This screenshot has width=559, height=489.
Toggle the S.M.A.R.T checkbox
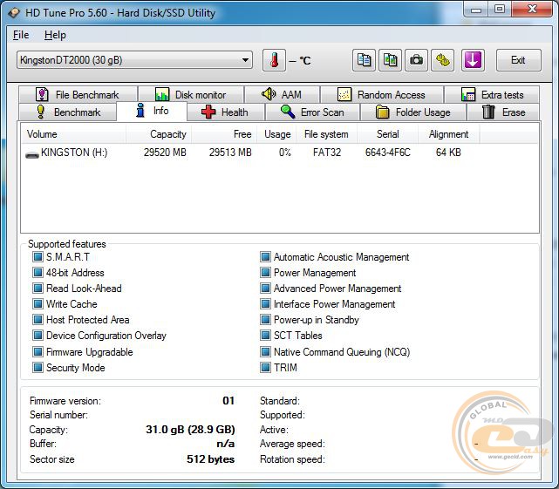[37, 256]
